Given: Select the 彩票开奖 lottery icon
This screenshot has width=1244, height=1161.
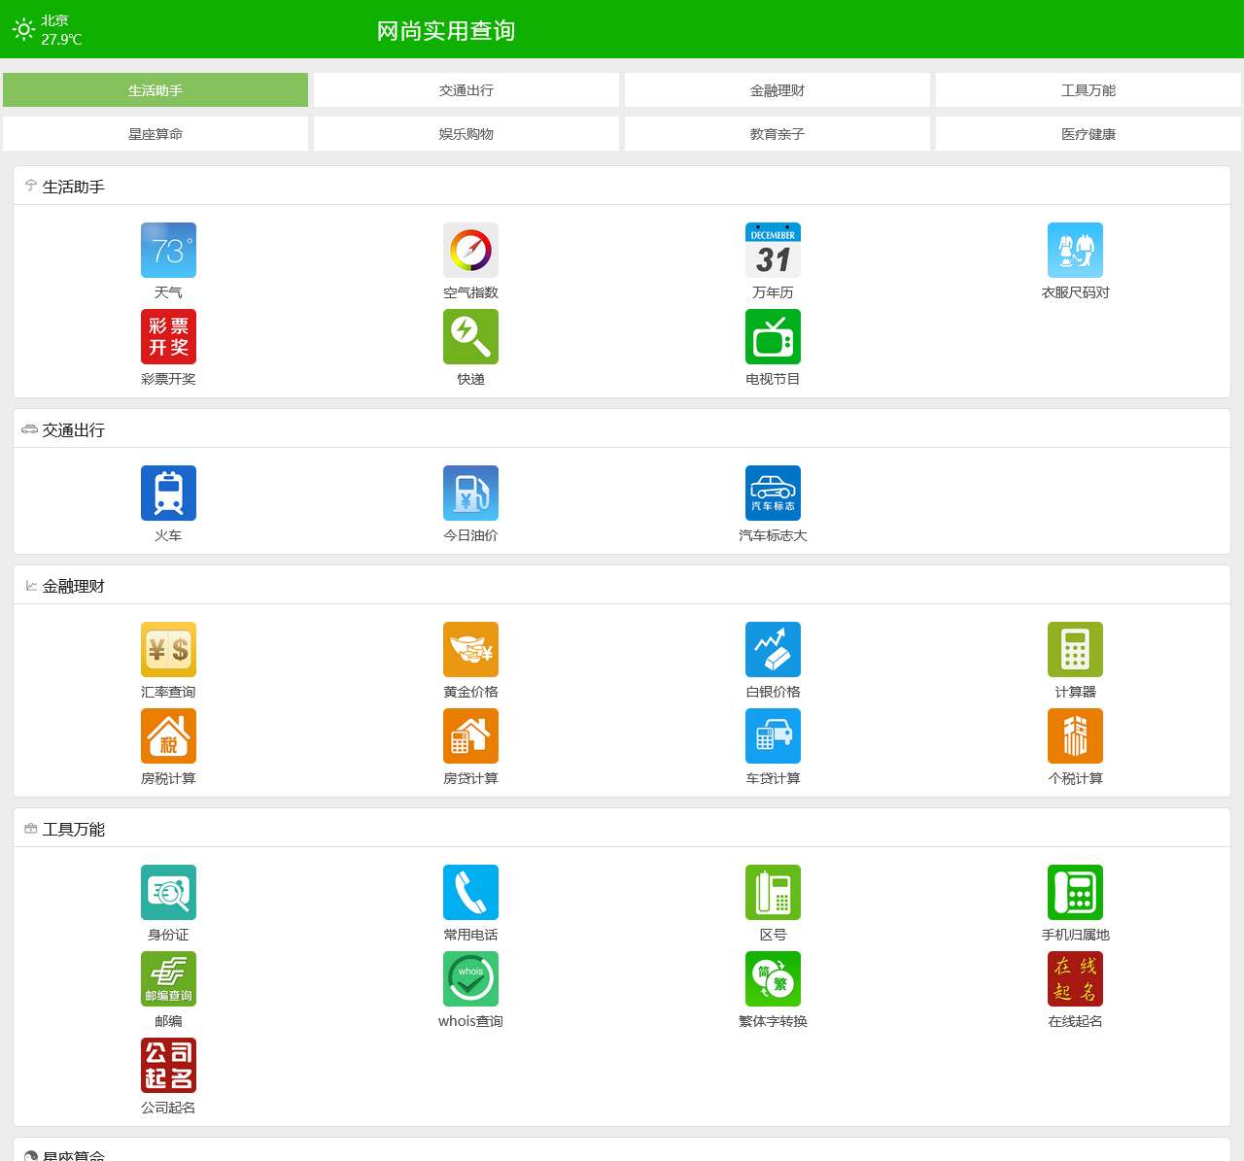Looking at the screenshot, I should pos(168,337).
